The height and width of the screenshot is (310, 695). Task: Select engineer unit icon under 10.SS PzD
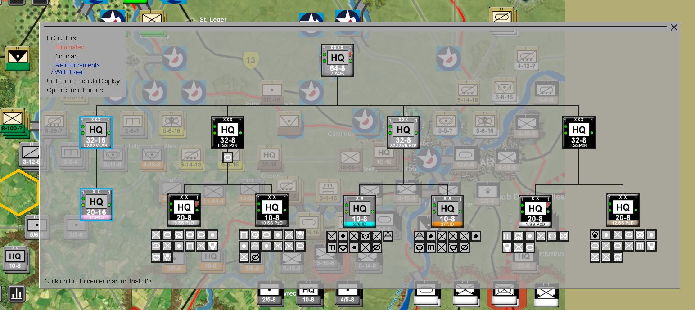click(x=244, y=235)
